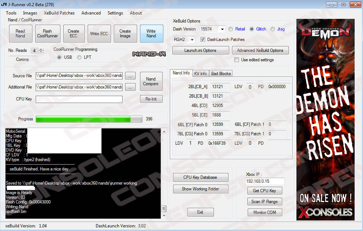Switch to the KV Info tab

[x=200, y=73]
